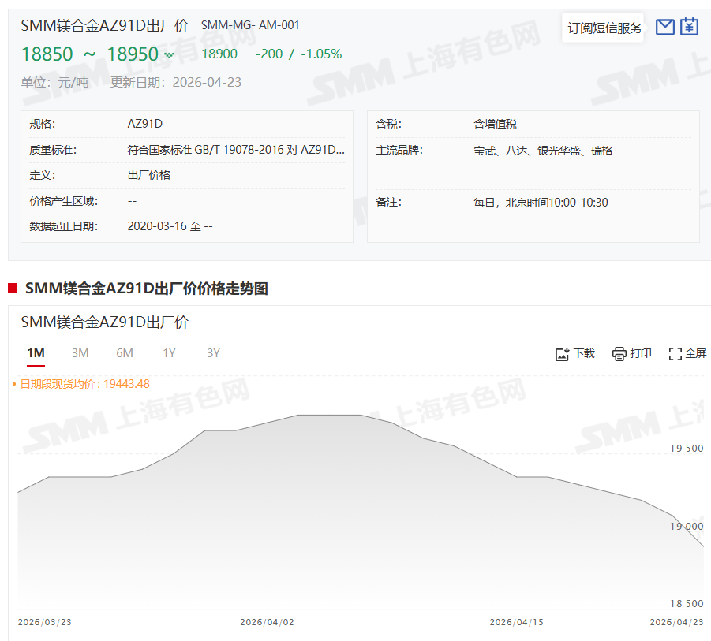Click the green down-arrow beside 18950
711x641 pixels.
169,55
